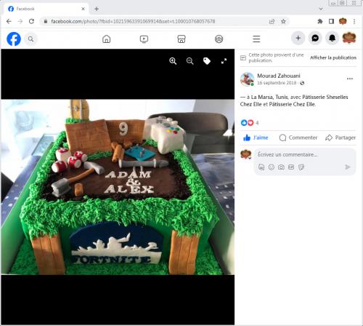Bookmark this page with star icon
The width and height of the screenshot is (363, 326).
click(x=283, y=21)
